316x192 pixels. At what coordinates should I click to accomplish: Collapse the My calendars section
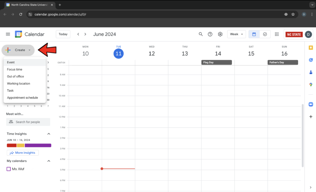coord(48,161)
